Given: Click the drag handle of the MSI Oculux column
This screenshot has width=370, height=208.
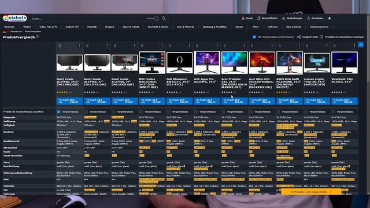Looking at the screenshot, I should pyautogui.click(x=142, y=46).
